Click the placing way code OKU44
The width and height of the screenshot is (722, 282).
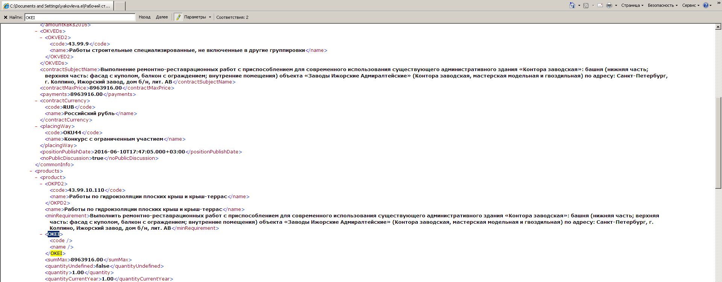click(x=72, y=133)
